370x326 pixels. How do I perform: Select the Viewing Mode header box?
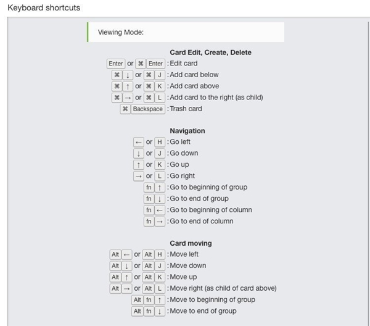(186, 32)
